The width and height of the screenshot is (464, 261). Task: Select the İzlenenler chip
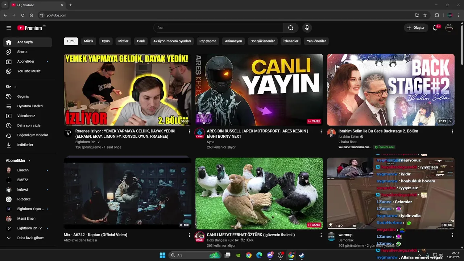(291, 41)
